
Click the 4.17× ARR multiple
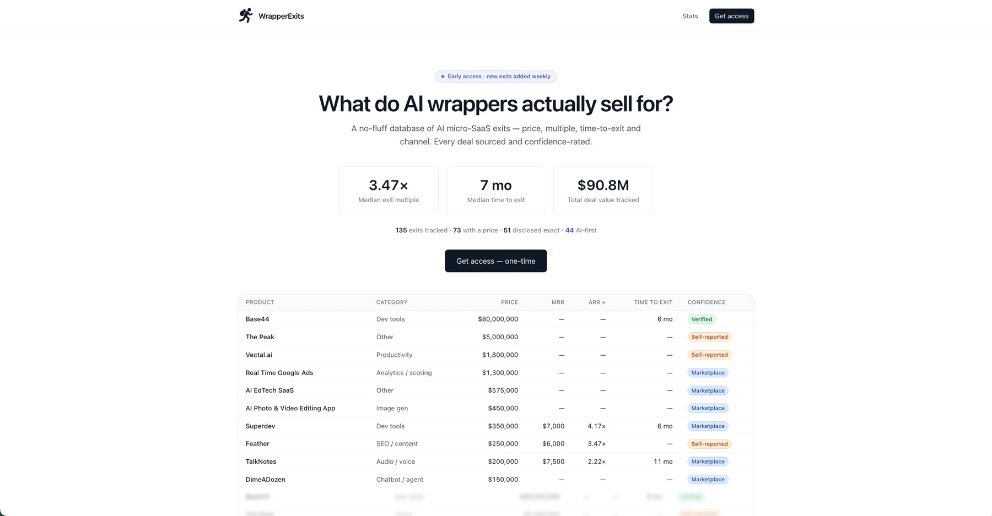click(x=597, y=426)
